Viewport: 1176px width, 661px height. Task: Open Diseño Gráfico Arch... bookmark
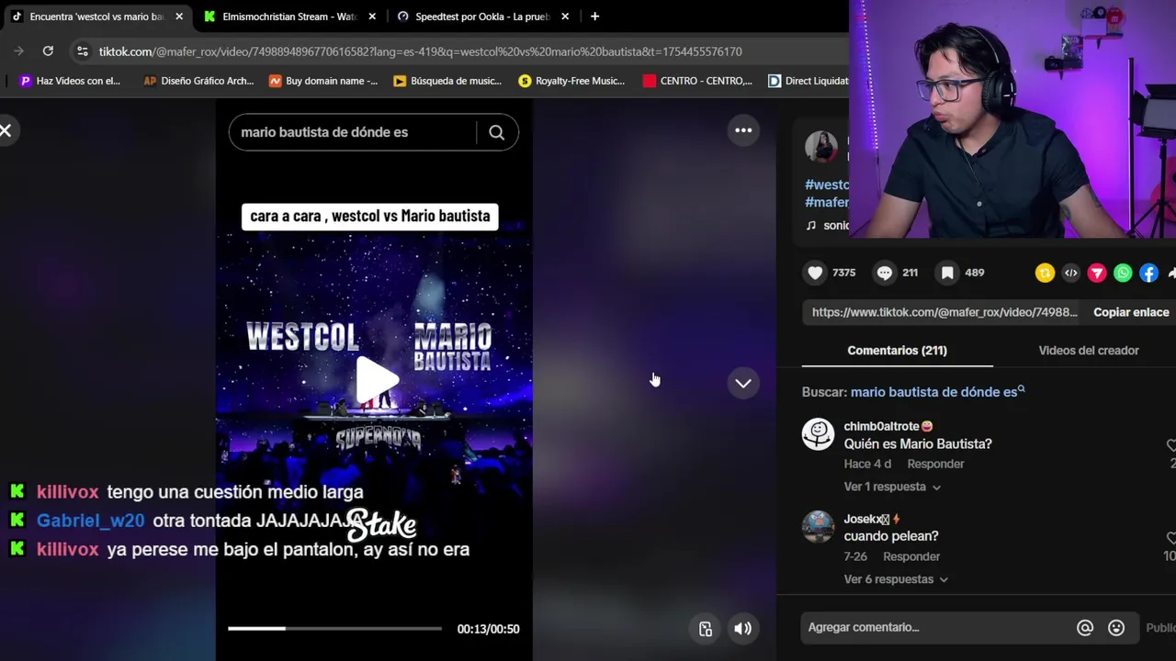(198, 81)
